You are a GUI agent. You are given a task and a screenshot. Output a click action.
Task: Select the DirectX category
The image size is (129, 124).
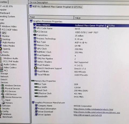(x=4, y=80)
